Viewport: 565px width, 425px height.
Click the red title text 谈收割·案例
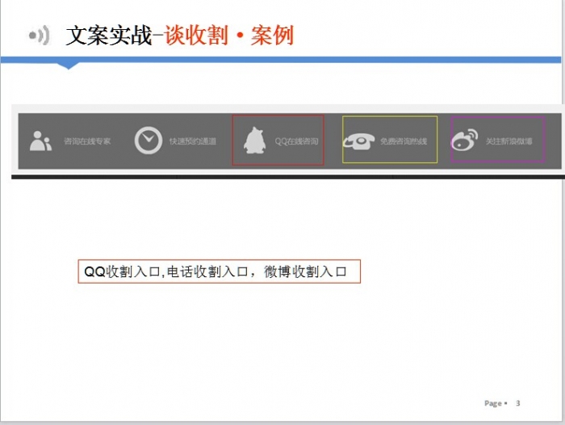pyautogui.click(x=228, y=36)
